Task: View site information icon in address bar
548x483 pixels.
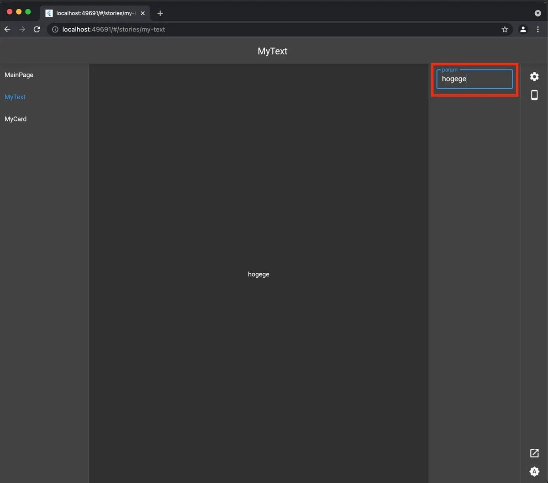Action: (x=55, y=29)
